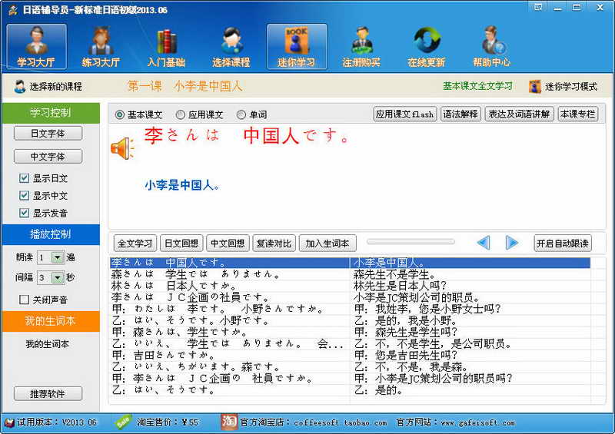Click the speaker icon to play sentence

(x=122, y=148)
